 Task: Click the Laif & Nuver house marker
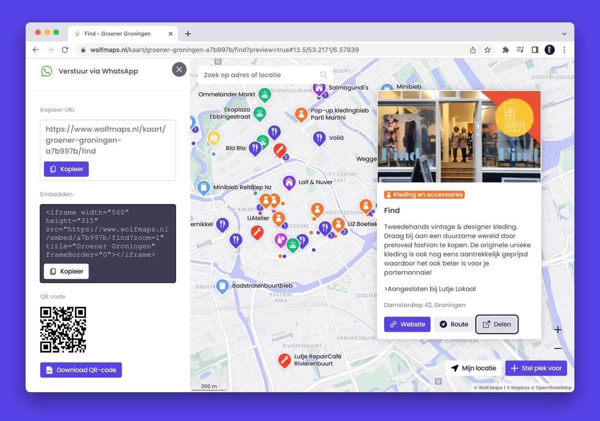point(289,182)
